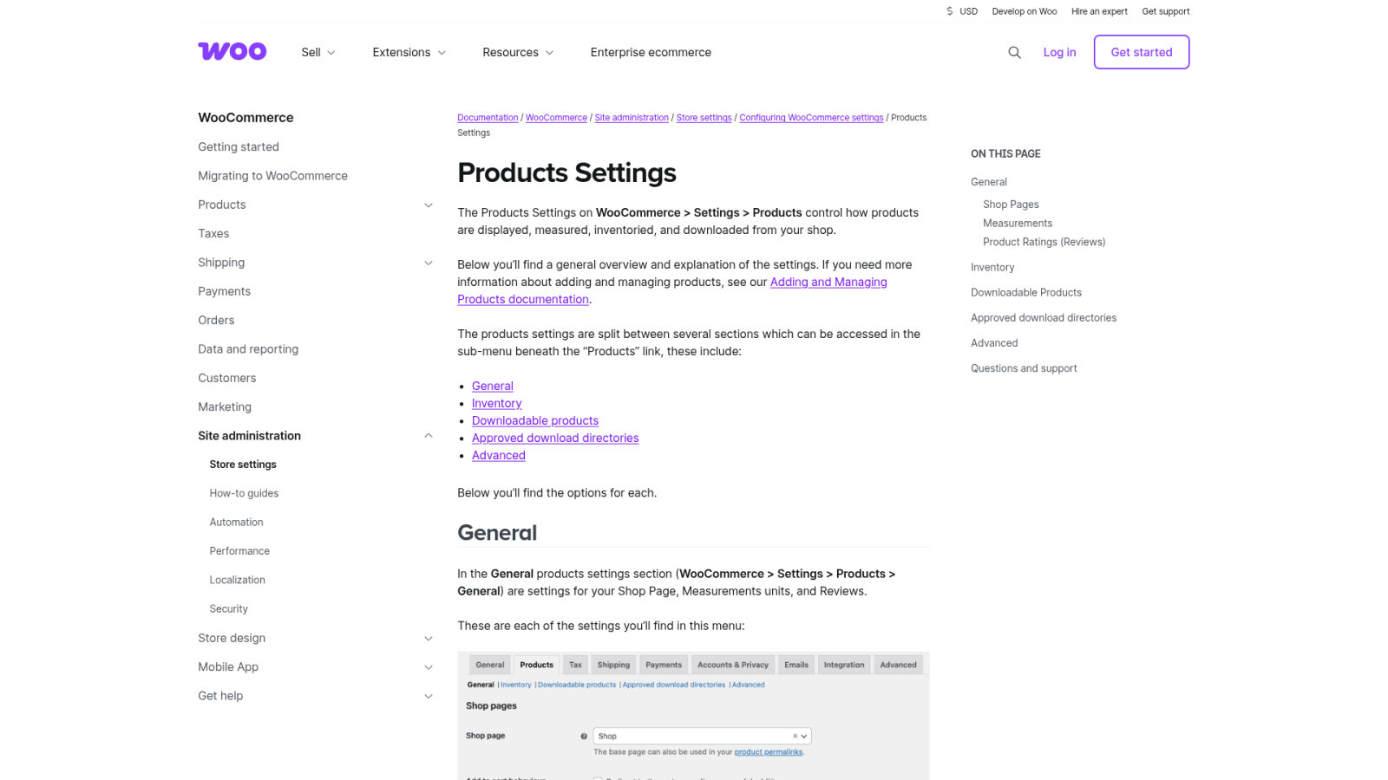
Task: Select How-to guides sub-item
Action: click(244, 493)
